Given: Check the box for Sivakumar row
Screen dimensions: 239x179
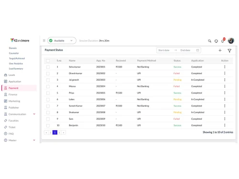Looking at the screenshot, I should coord(48,113).
